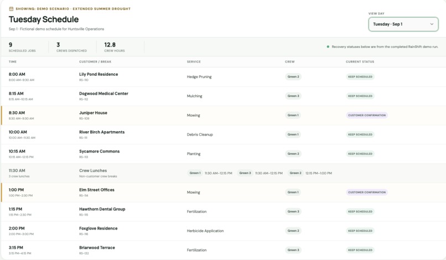
Task: Select the Sycamore Commons customer name
Action: (x=99, y=152)
